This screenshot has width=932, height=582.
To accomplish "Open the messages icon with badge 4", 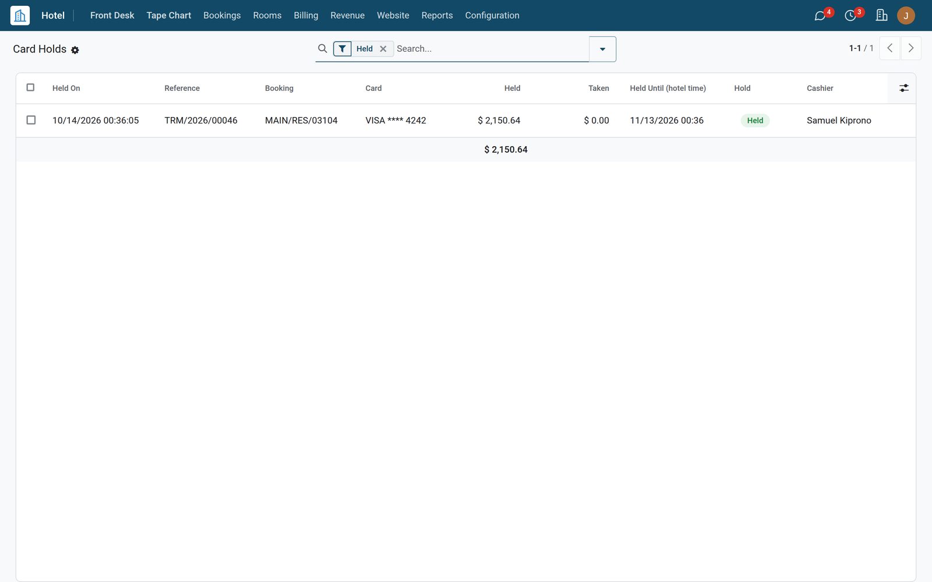I will [x=820, y=16].
